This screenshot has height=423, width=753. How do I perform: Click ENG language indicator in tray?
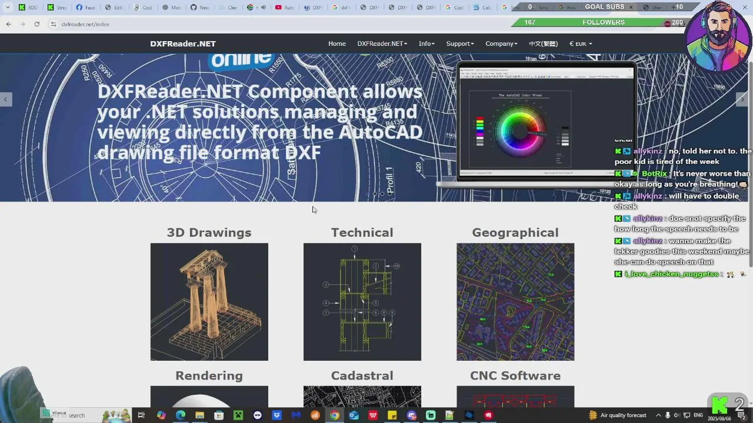click(x=698, y=415)
